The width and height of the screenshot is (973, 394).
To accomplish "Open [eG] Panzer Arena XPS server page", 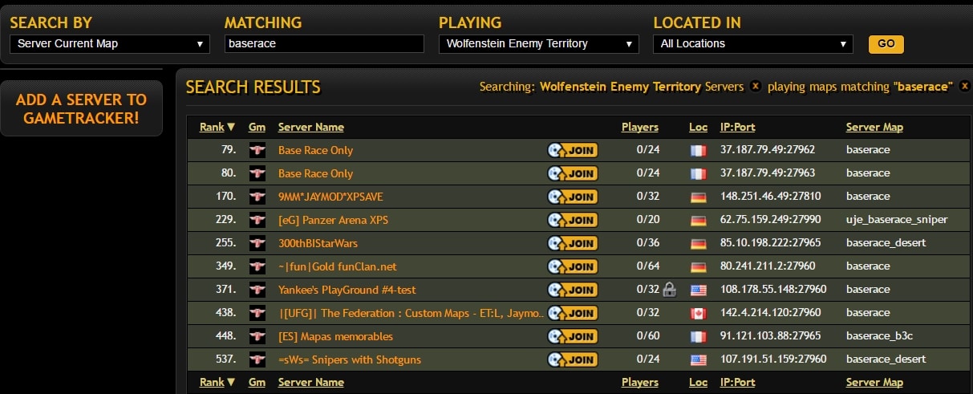I will [x=333, y=220].
